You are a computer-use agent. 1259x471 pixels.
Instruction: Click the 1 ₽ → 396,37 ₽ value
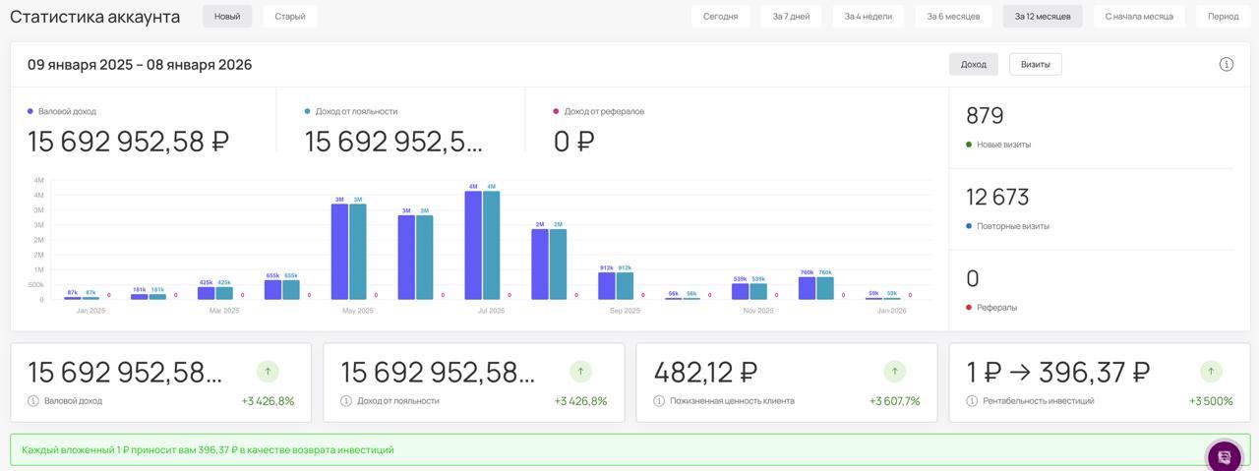(x=1058, y=373)
